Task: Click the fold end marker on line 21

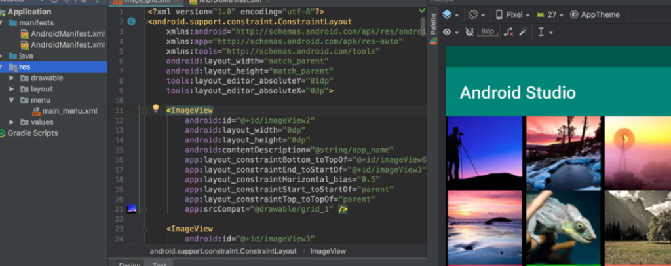Action: 144,209
